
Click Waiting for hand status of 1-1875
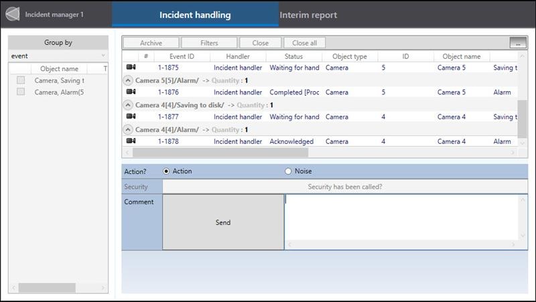point(294,68)
